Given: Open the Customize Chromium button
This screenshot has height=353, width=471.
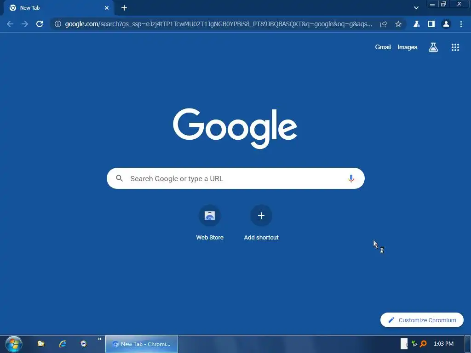Looking at the screenshot, I should click(x=422, y=320).
